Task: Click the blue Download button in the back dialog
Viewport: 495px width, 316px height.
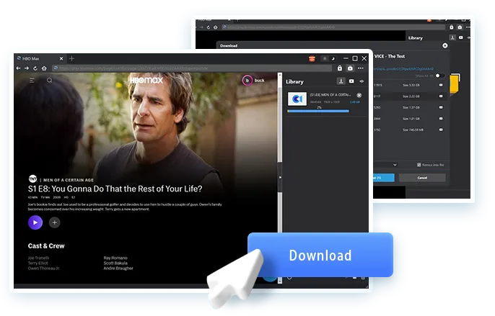Action: pos(384,178)
